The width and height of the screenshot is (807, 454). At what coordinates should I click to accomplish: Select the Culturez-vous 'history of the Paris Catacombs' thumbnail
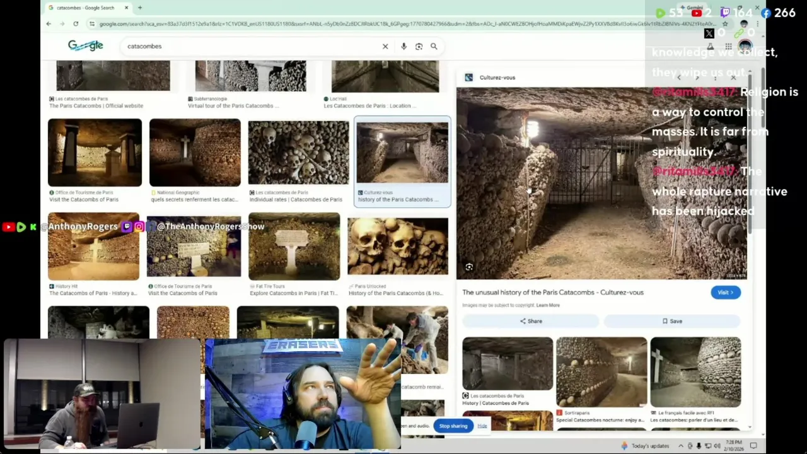pyautogui.click(x=402, y=153)
